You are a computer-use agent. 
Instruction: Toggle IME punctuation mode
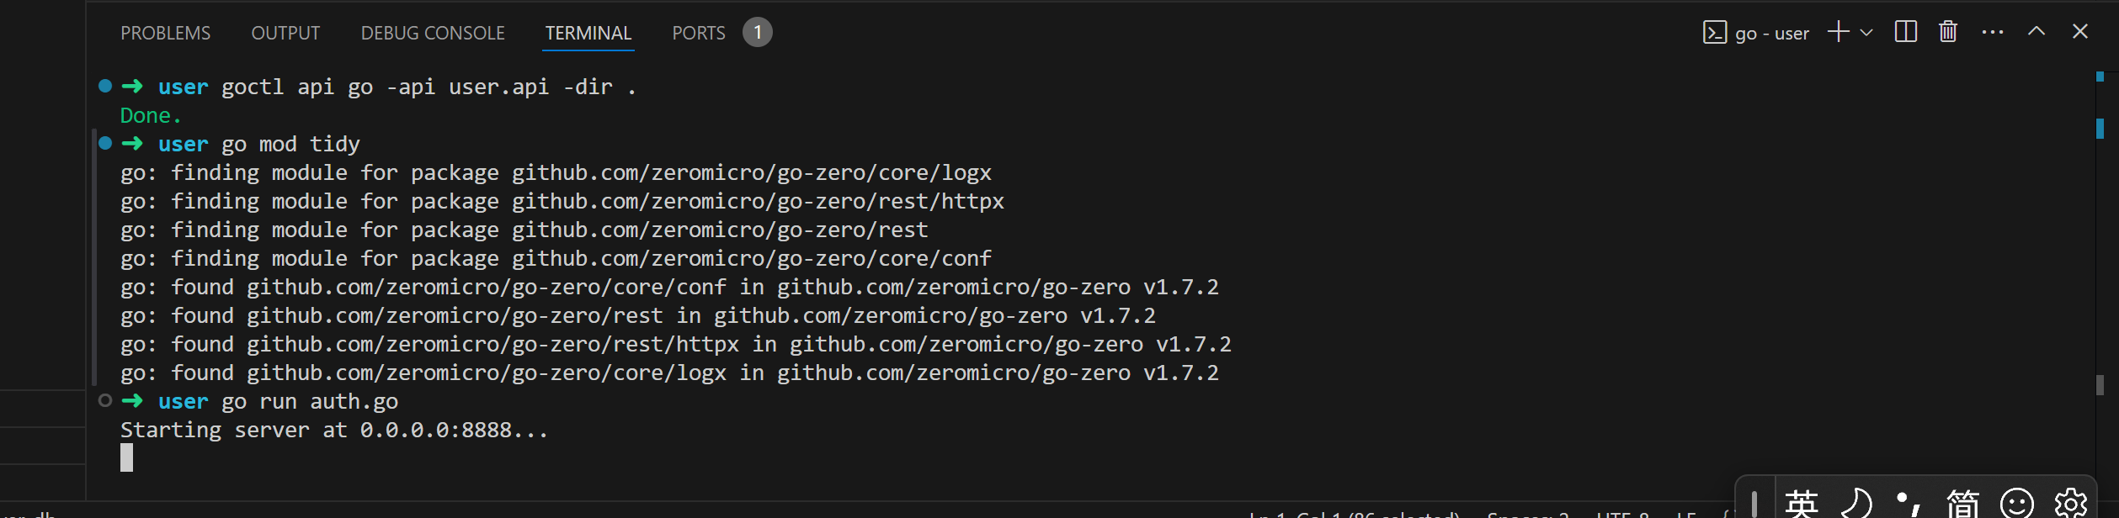[x=1908, y=503]
